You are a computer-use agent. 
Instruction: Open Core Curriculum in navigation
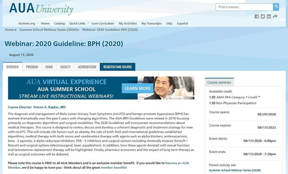(x=103, y=23)
